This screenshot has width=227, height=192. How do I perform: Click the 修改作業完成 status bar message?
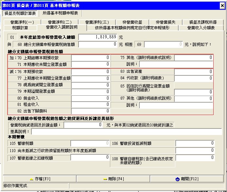[x=16, y=186]
